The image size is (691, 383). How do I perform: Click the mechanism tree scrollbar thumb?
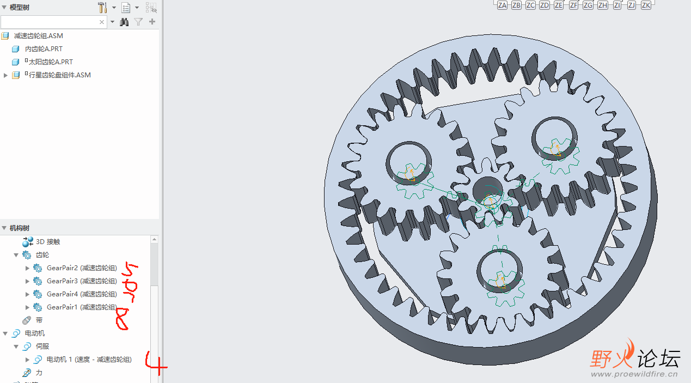pos(155,264)
